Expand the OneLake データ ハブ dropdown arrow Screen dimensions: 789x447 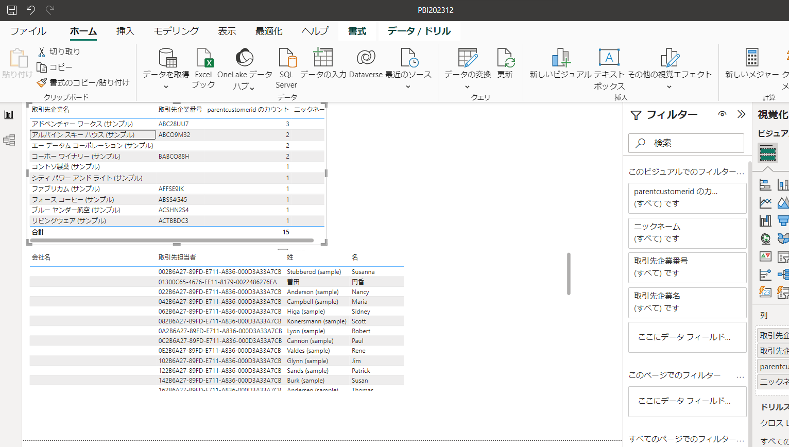pos(252,88)
